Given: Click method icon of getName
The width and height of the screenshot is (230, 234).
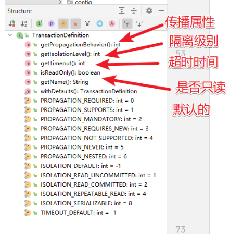Looking at the screenshot, I should (x=28, y=82).
